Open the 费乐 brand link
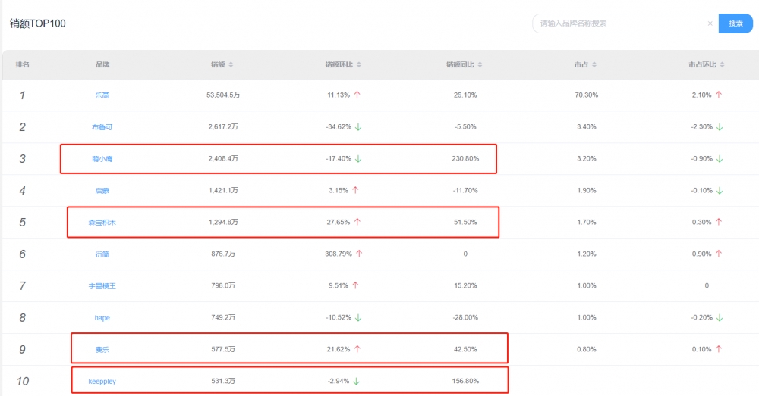 pos(102,350)
